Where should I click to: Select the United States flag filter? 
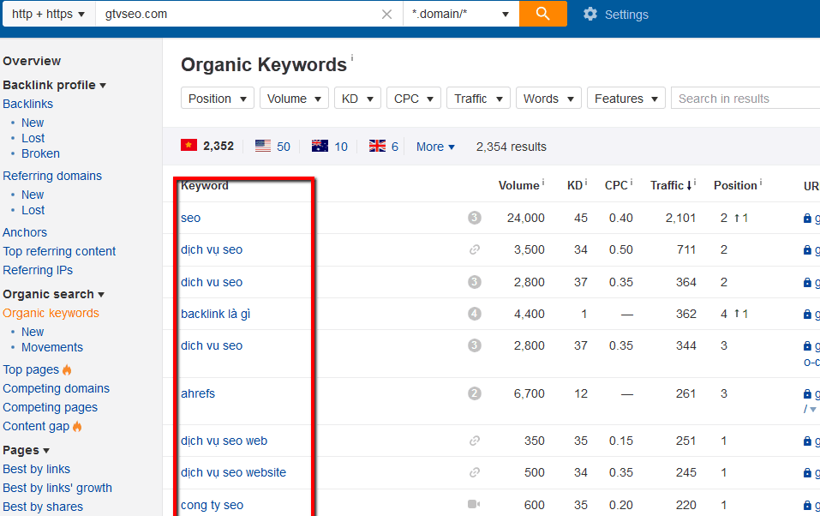263,146
